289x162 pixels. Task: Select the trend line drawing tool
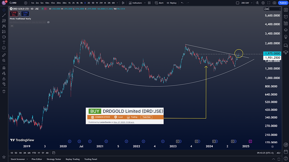pos(4,15)
